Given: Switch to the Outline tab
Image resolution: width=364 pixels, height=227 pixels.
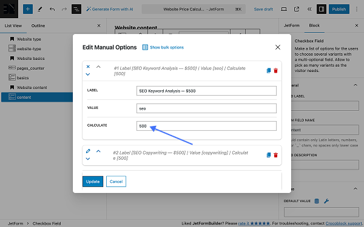Looking at the screenshot, I should pyautogui.click(x=38, y=25).
